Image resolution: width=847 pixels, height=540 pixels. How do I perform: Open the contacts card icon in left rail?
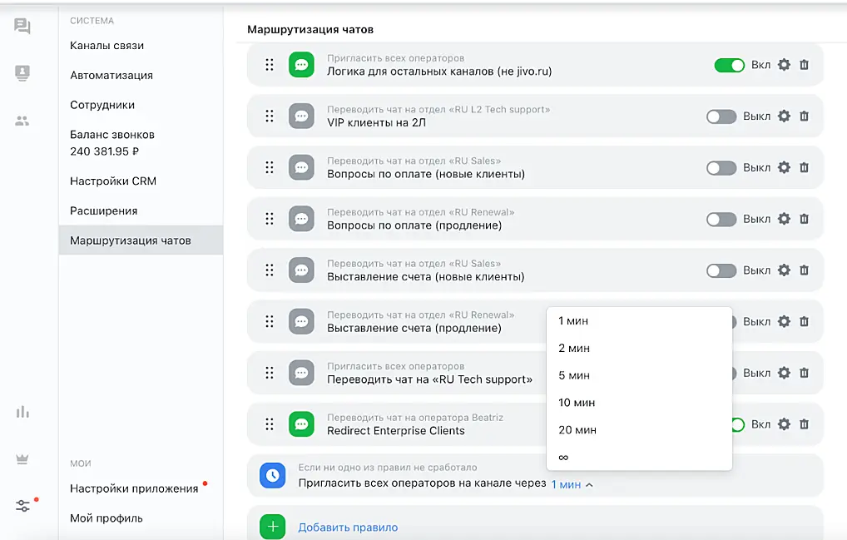click(22, 73)
